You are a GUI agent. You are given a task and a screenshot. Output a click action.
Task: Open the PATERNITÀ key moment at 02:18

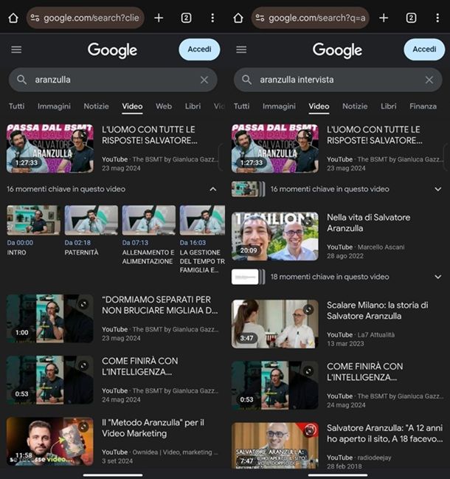[x=91, y=220]
